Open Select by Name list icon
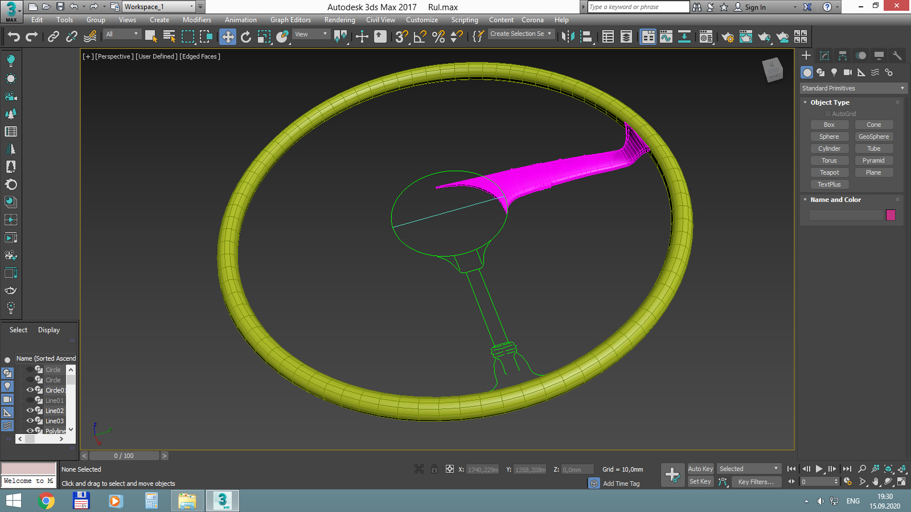This screenshot has height=512, width=911. pos(169,37)
